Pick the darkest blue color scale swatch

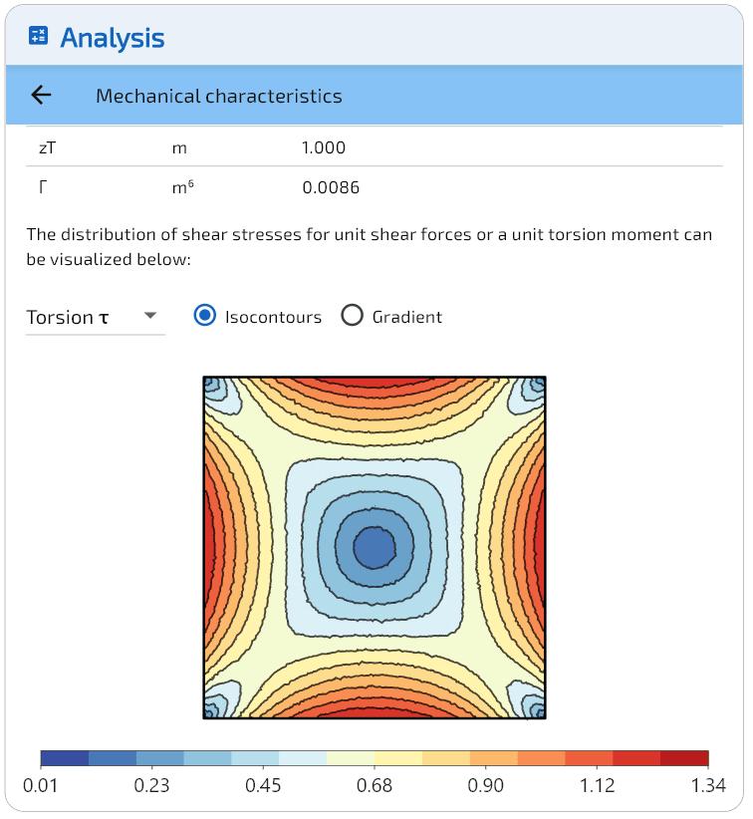[65, 758]
